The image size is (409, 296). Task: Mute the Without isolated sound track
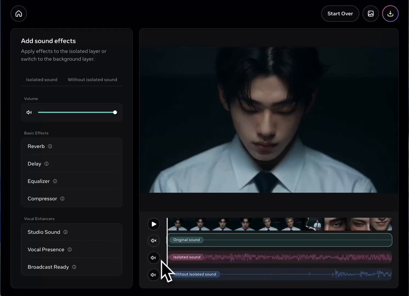tap(154, 275)
